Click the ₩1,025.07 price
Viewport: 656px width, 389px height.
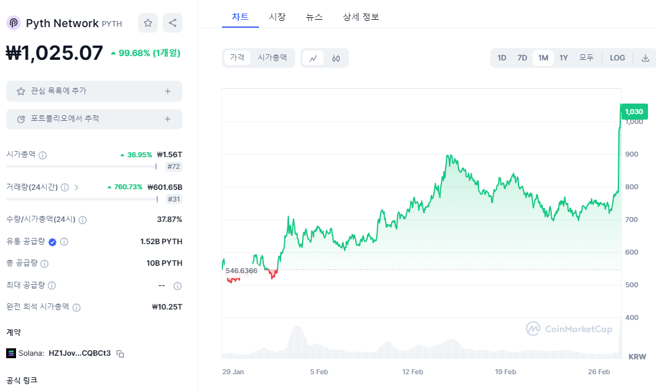(54, 53)
